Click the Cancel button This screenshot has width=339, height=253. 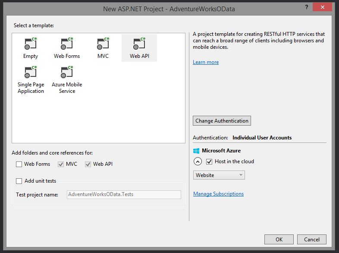coord(311,239)
